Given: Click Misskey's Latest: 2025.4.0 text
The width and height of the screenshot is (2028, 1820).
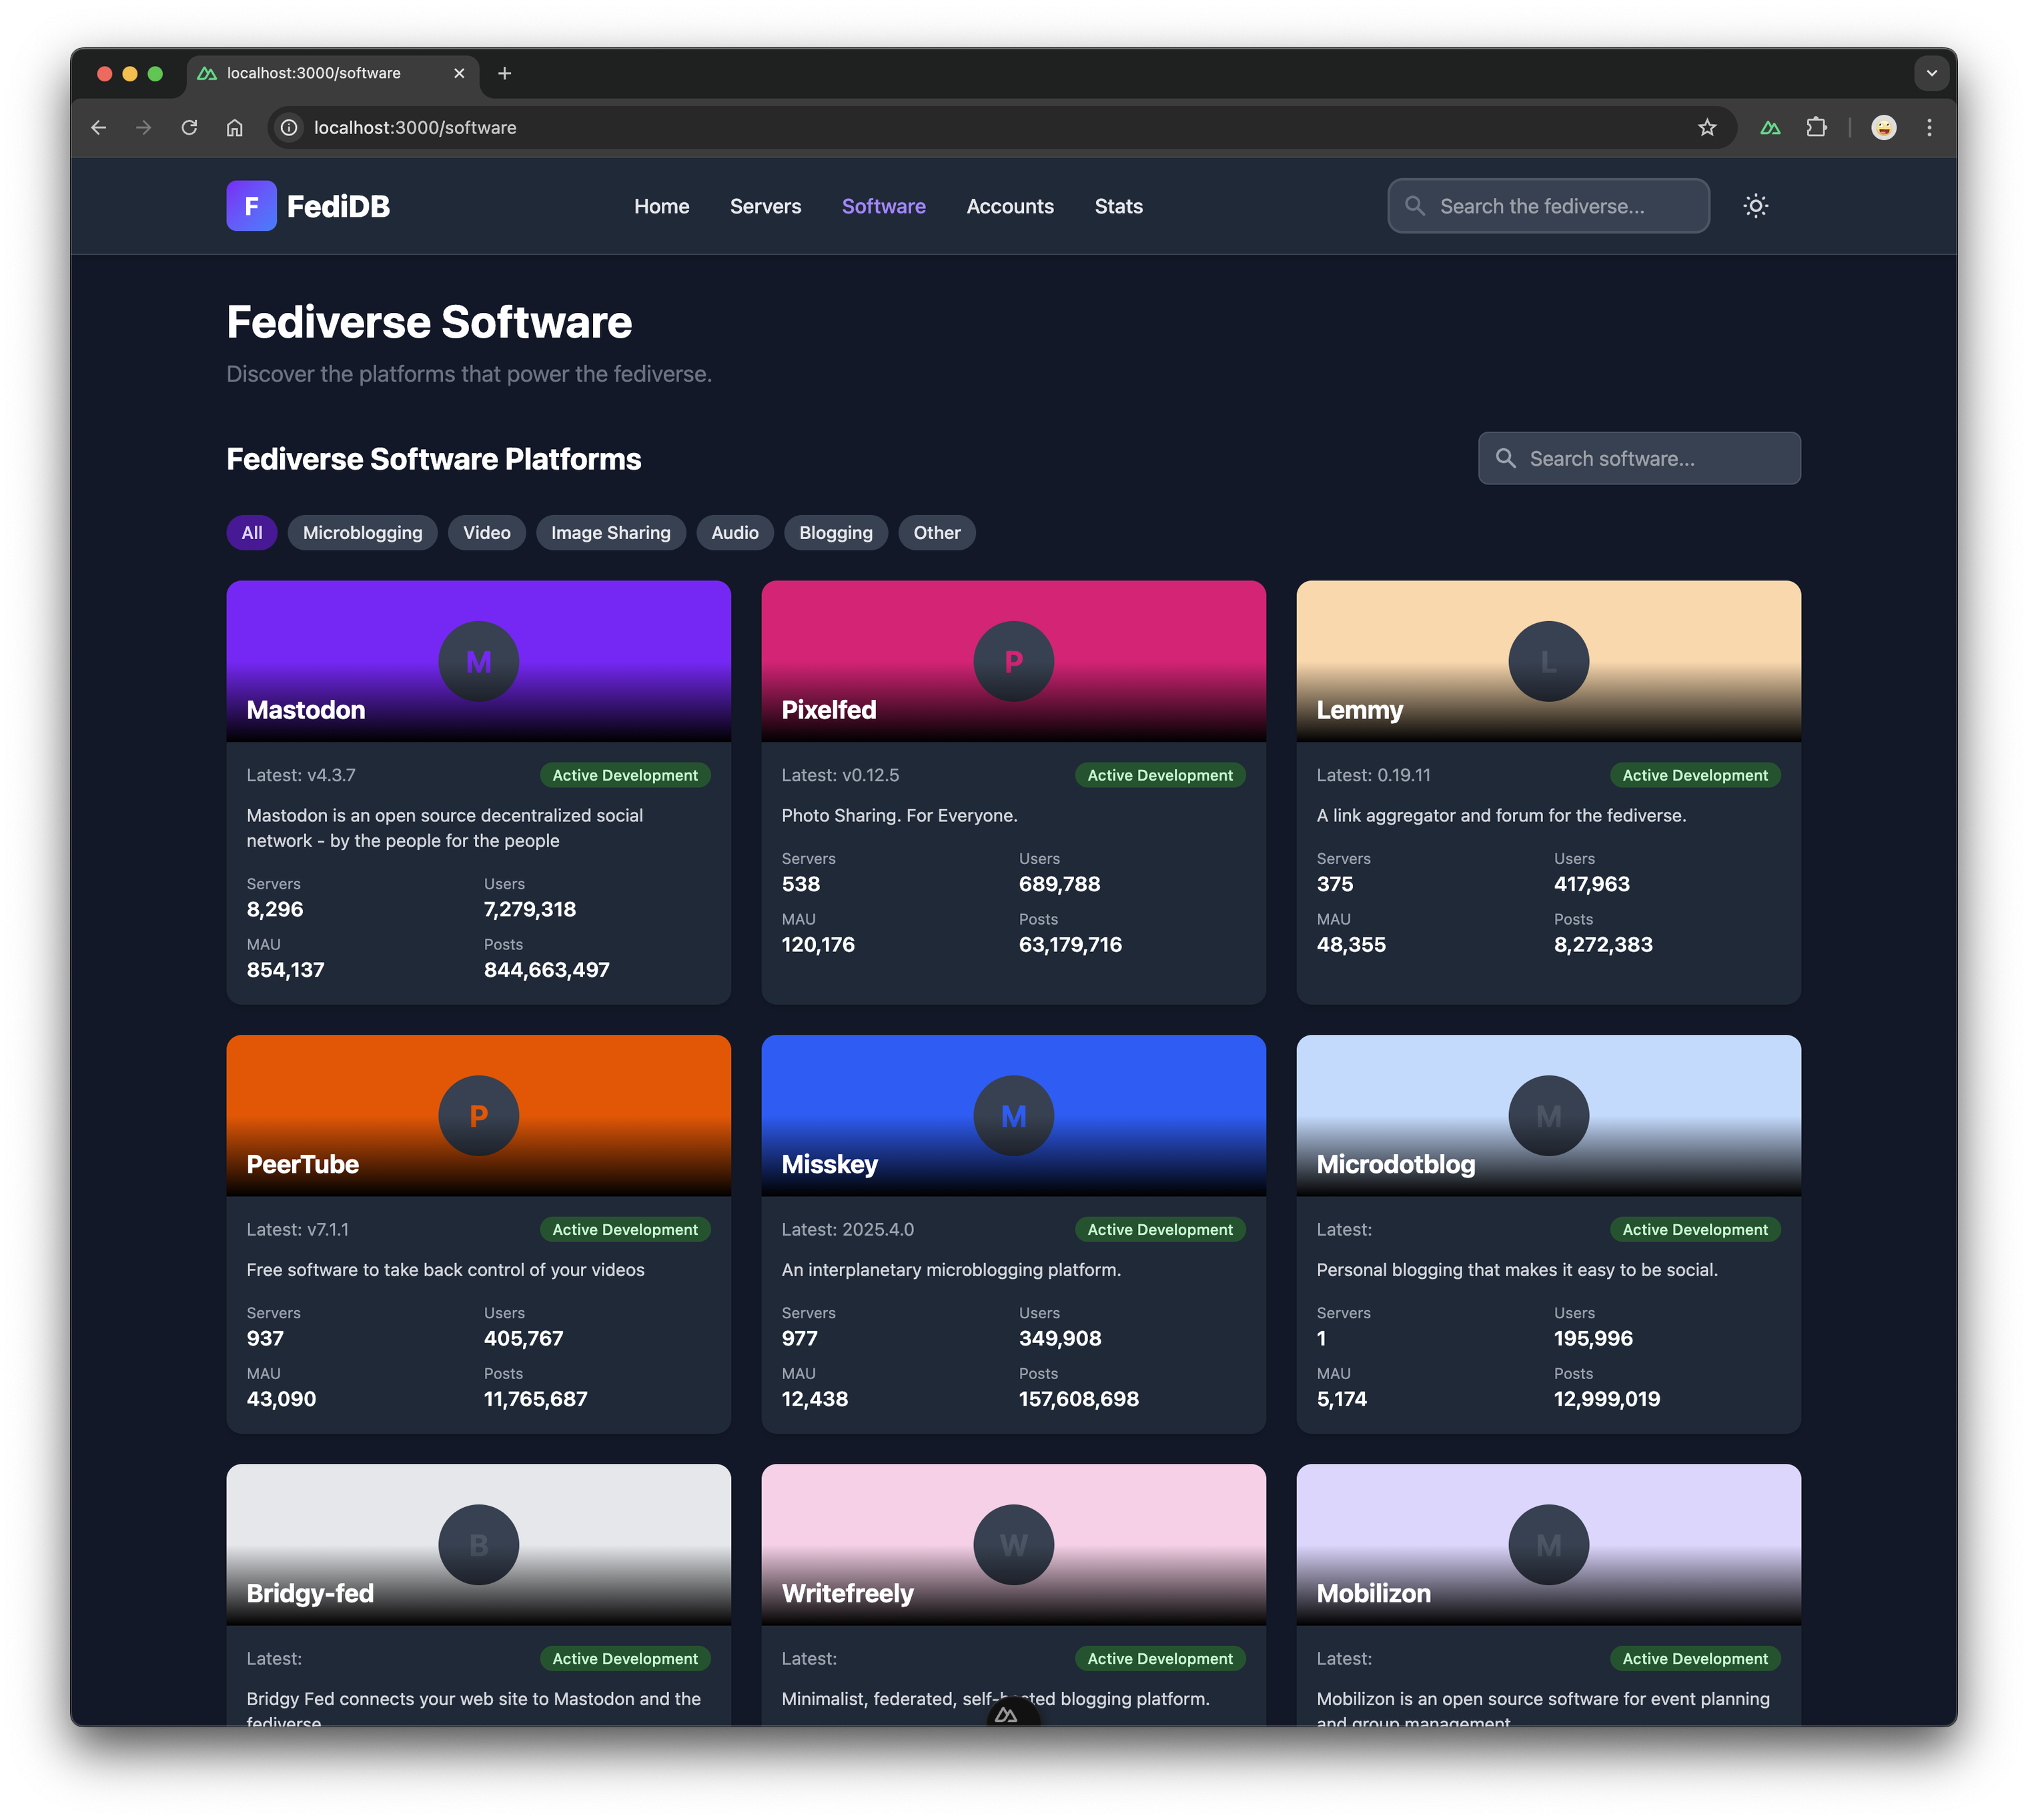Looking at the screenshot, I should [847, 1229].
